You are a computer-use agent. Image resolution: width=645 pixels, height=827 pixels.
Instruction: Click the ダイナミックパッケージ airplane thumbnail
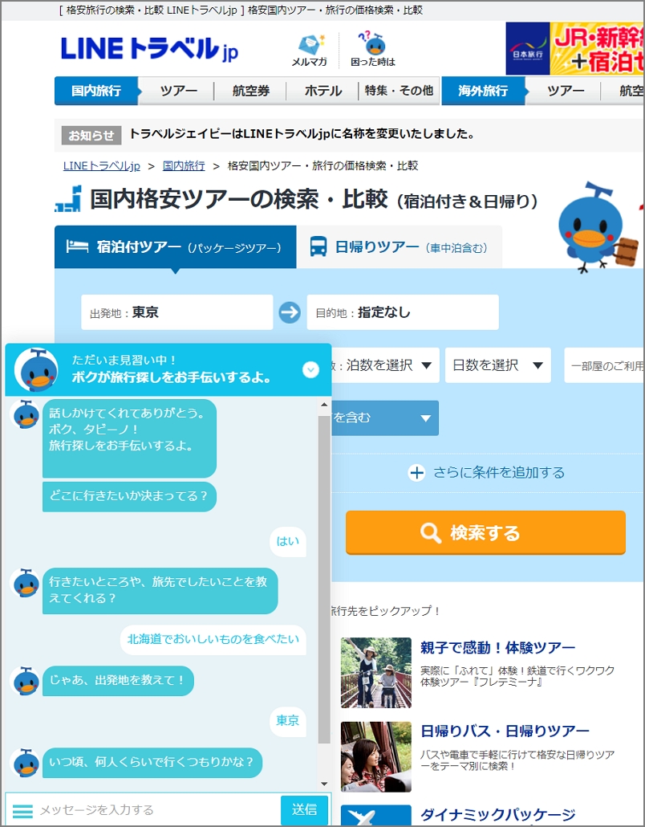pyautogui.click(x=375, y=816)
